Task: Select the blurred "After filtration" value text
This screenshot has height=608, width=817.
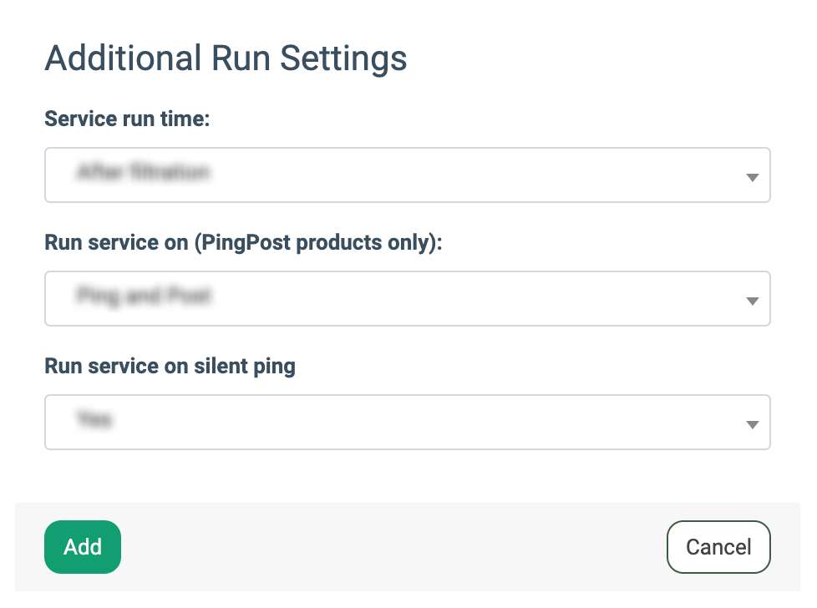Action: [142, 174]
